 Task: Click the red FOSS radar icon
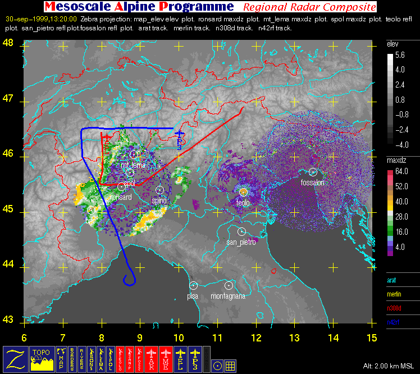(x=138, y=359)
